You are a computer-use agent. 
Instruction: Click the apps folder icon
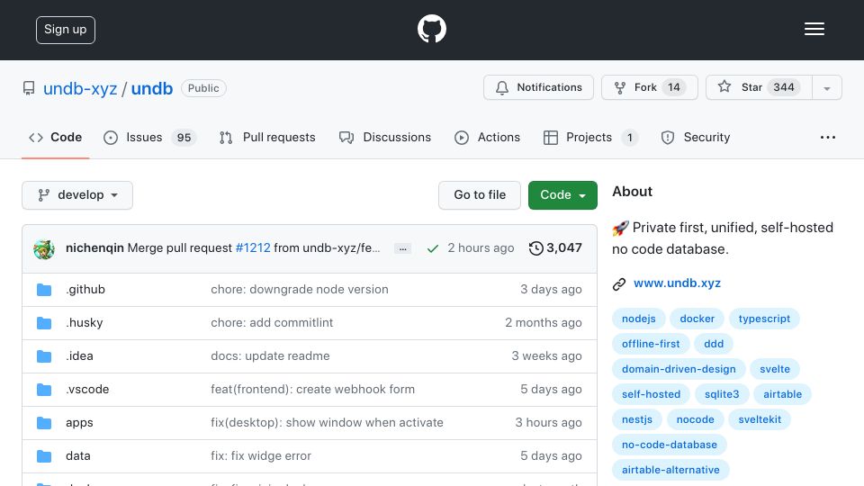coord(44,423)
